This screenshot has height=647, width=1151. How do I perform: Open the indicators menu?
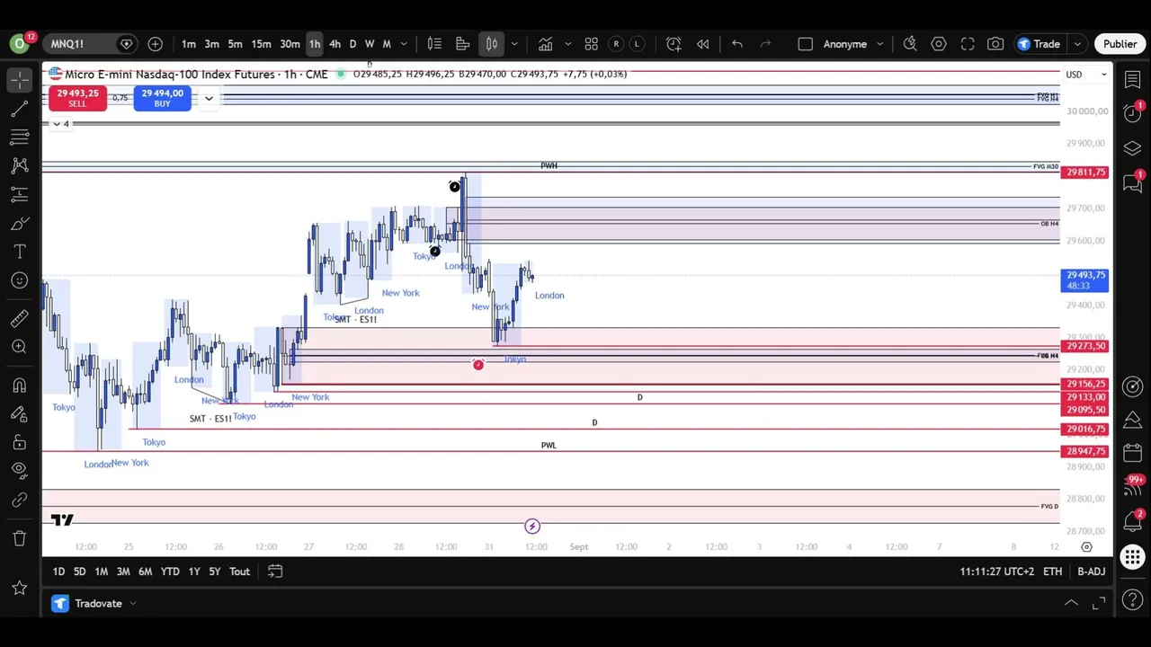(x=546, y=44)
